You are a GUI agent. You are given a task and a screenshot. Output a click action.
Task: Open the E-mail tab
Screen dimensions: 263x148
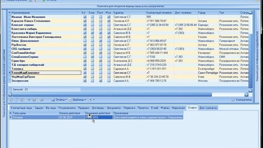(x=155, y=108)
